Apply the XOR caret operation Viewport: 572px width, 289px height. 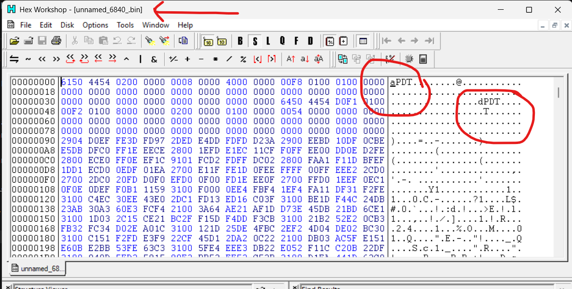[x=126, y=59]
